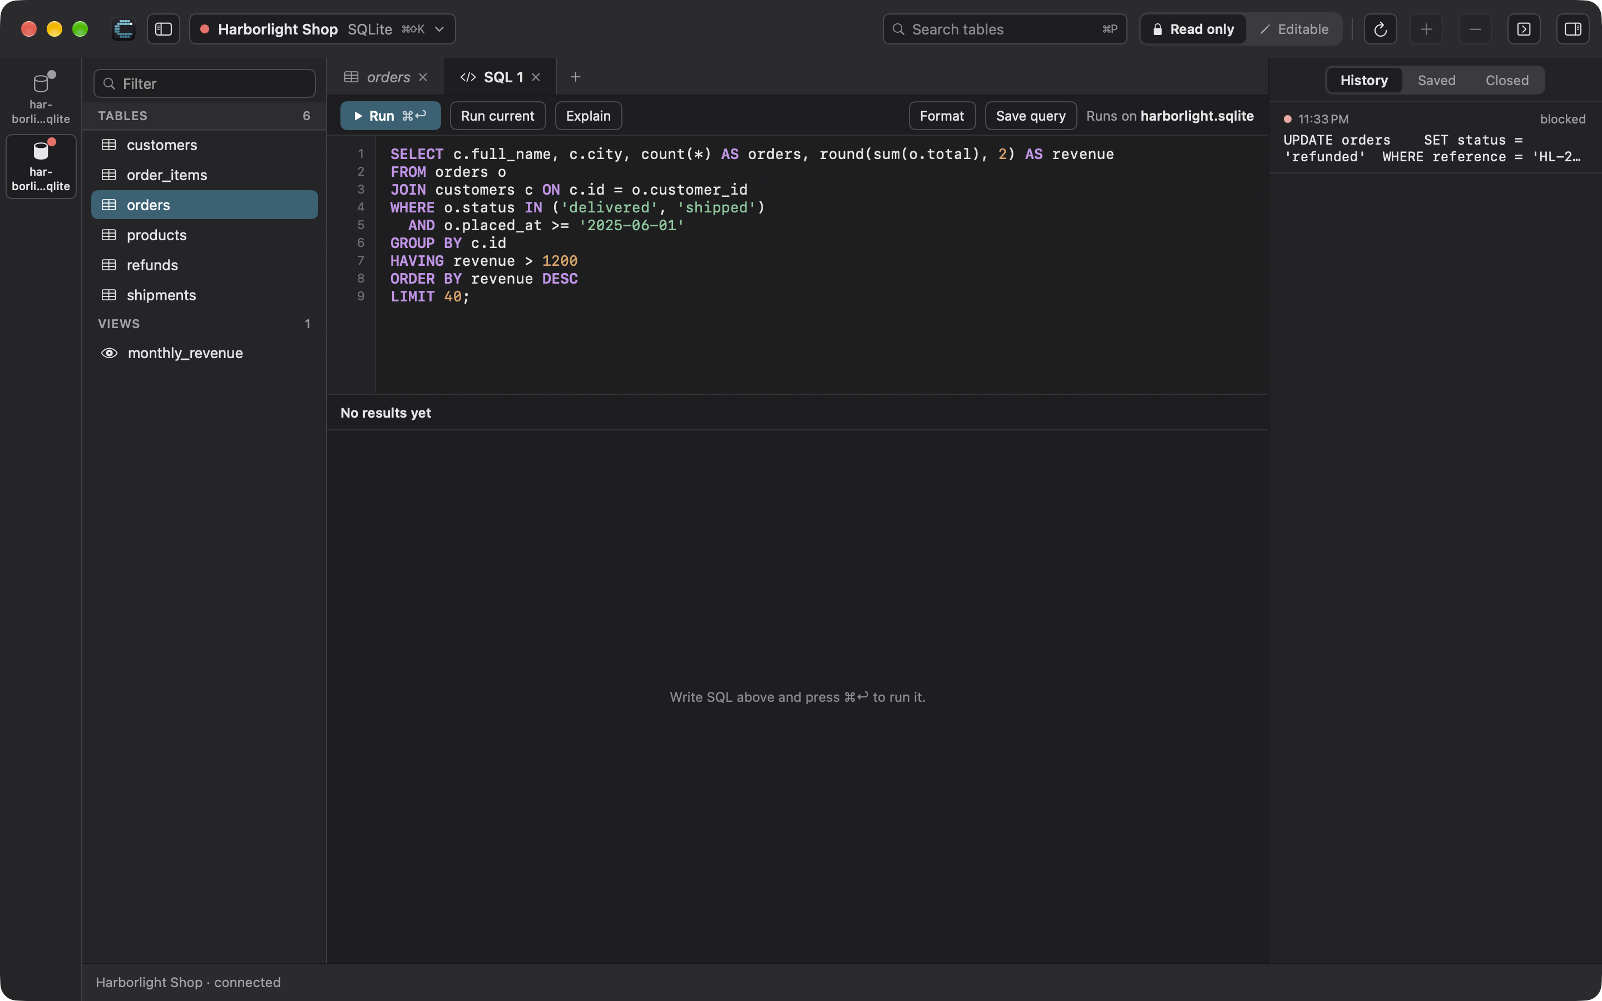Click the table icon next to order_items

click(108, 175)
